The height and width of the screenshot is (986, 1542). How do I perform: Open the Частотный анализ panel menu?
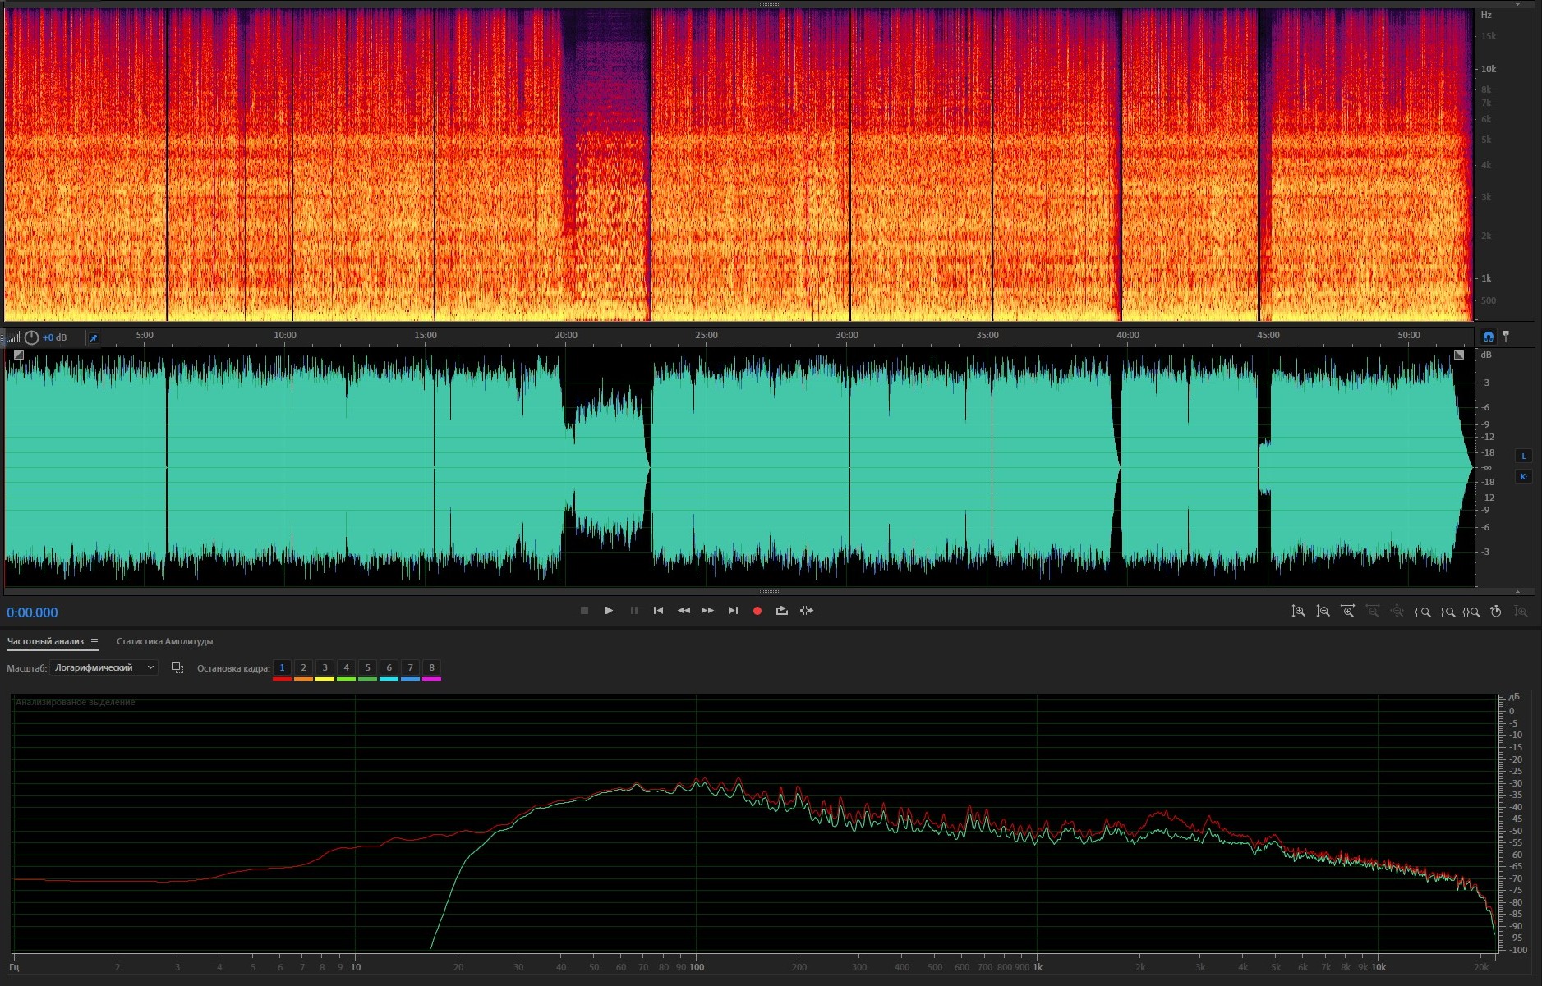[94, 642]
